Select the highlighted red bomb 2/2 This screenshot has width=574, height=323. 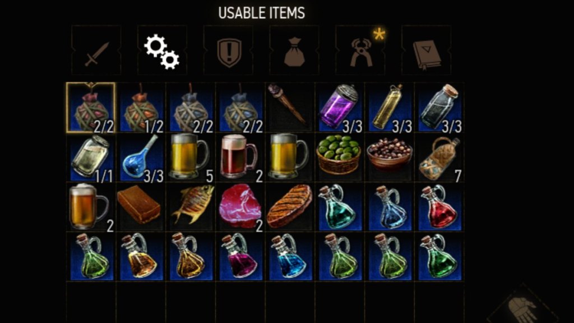(91, 107)
